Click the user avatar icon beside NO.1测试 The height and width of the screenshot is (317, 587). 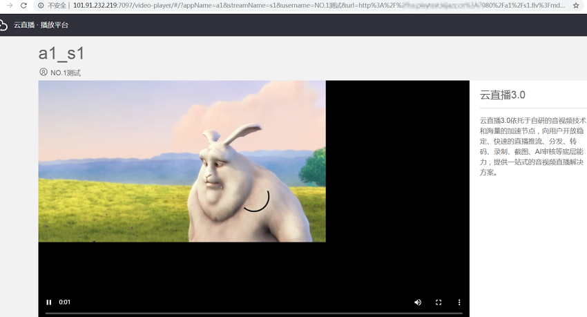click(44, 72)
